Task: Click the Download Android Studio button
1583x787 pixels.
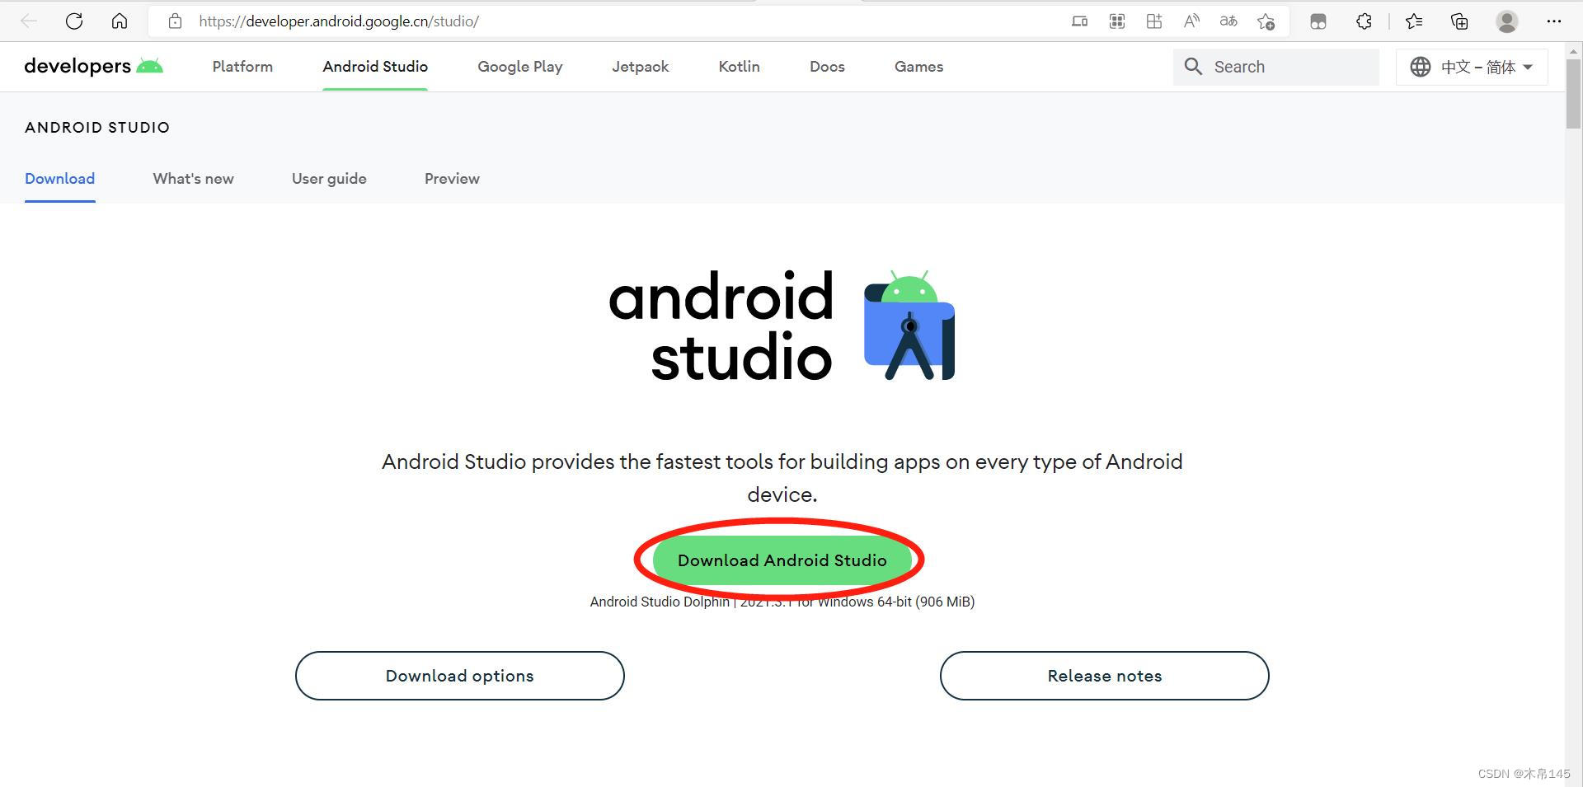Action: (x=782, y=560)
